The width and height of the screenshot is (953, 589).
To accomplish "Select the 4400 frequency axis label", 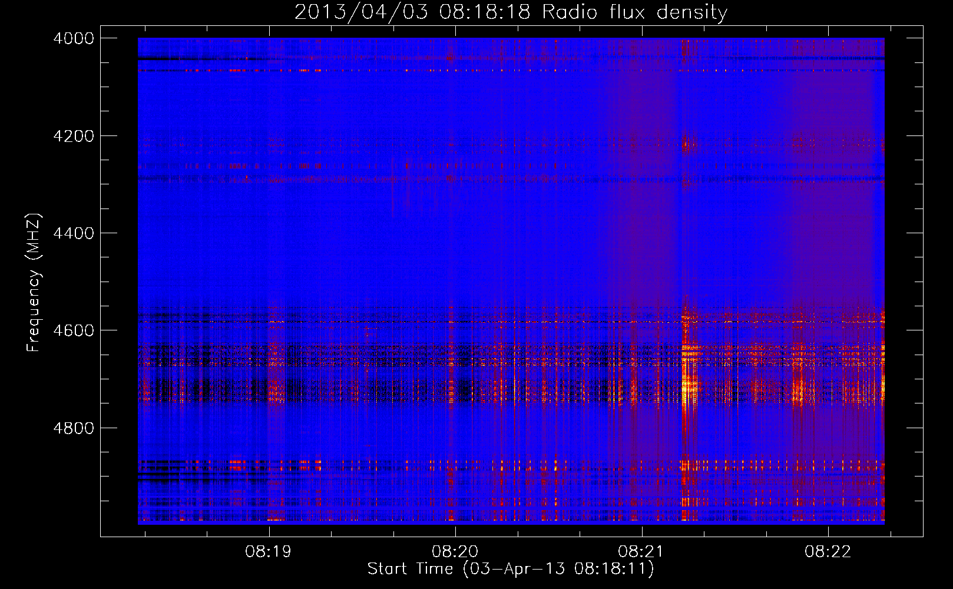I will (74, 233).
